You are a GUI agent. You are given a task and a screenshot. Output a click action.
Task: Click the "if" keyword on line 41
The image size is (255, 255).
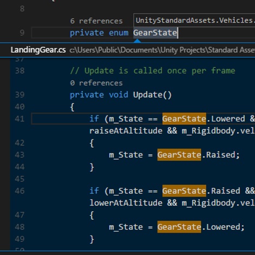click(x=94, y=119)
